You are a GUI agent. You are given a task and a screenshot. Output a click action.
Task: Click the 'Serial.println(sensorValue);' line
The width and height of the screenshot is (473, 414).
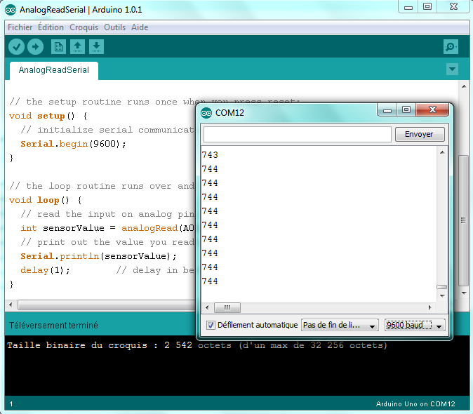click(x=99, y=256)
